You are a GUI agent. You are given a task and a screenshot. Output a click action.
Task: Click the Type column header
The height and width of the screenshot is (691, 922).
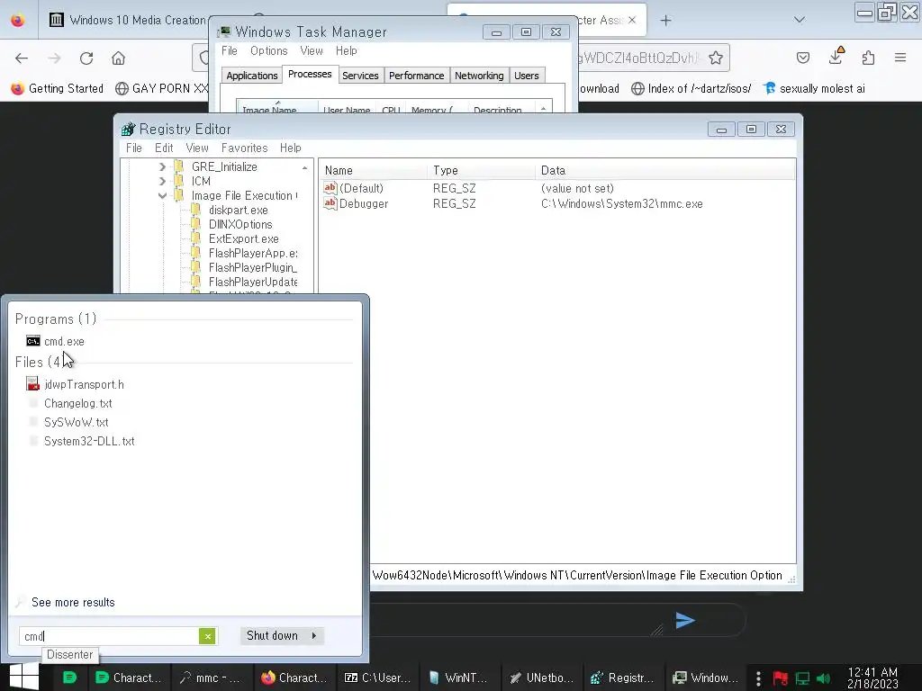pos(482,170)
